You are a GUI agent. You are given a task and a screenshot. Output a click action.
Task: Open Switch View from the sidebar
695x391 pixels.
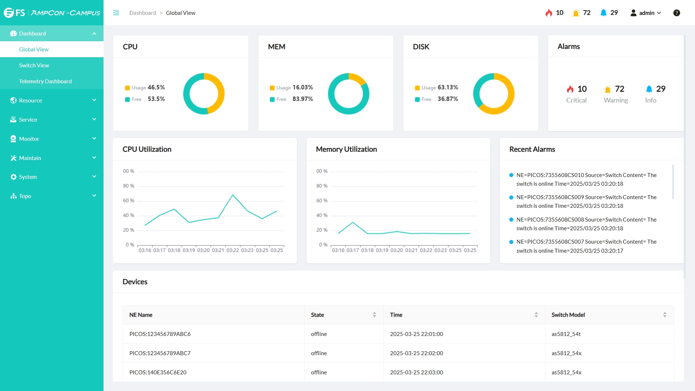click(34, 66)
